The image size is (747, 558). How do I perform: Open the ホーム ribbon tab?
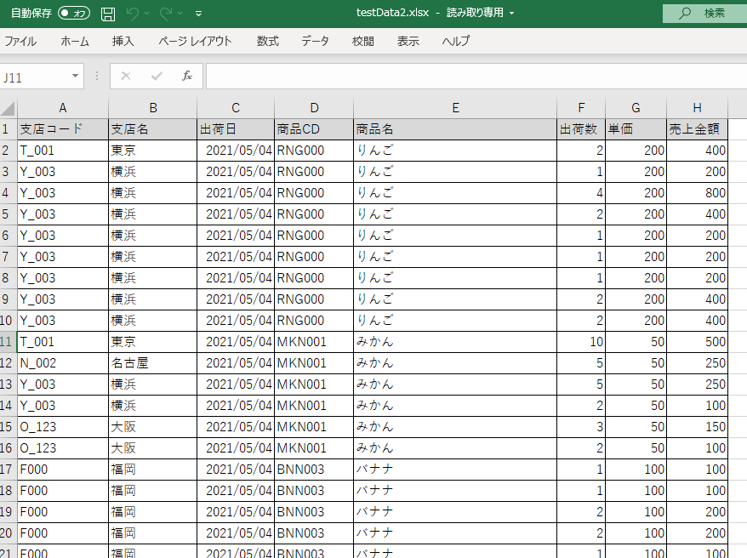tap(75, 41)
